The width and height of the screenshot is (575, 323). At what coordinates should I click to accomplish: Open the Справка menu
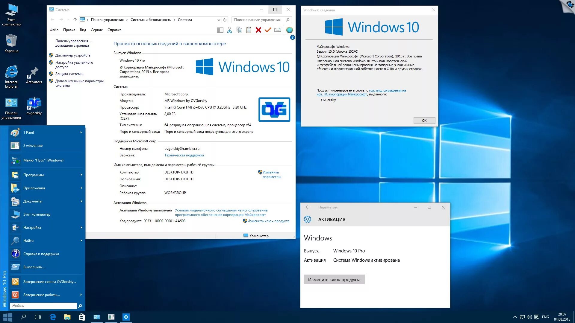(x=114, y=30)
